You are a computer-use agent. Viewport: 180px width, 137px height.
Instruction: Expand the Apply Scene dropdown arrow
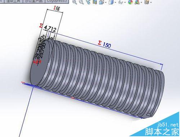141,2
